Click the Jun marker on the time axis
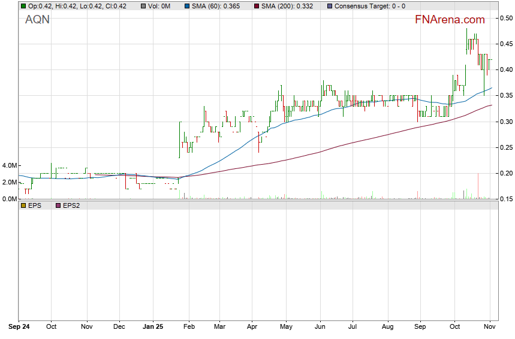 (320, 328)
